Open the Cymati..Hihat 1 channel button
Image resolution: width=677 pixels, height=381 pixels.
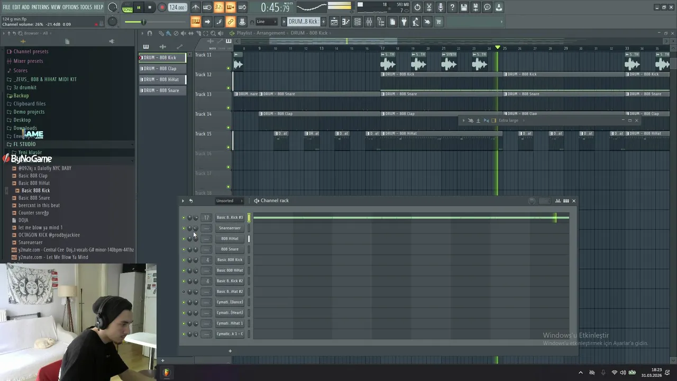click(230, 323)
